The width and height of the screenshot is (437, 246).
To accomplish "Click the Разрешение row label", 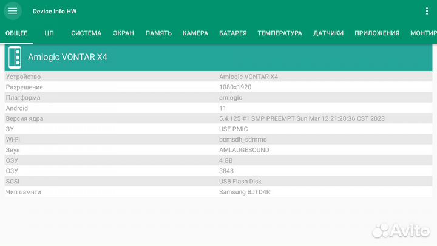I will pos(24,87).
